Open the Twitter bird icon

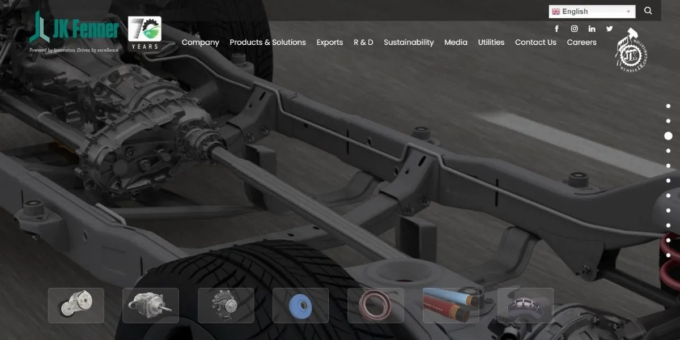coord(609,29)
